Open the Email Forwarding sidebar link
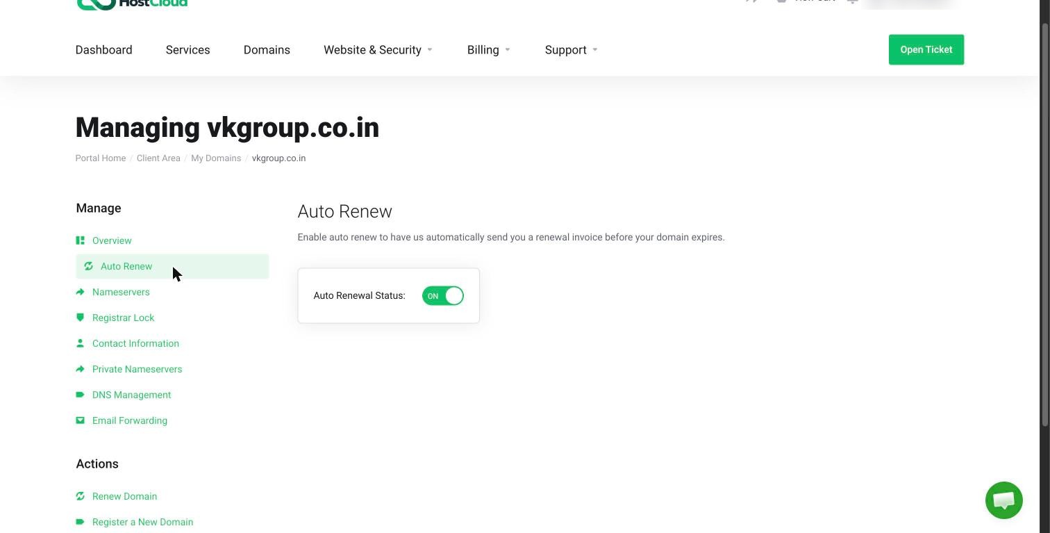The image size is (1050, 533). coord(130,420)
